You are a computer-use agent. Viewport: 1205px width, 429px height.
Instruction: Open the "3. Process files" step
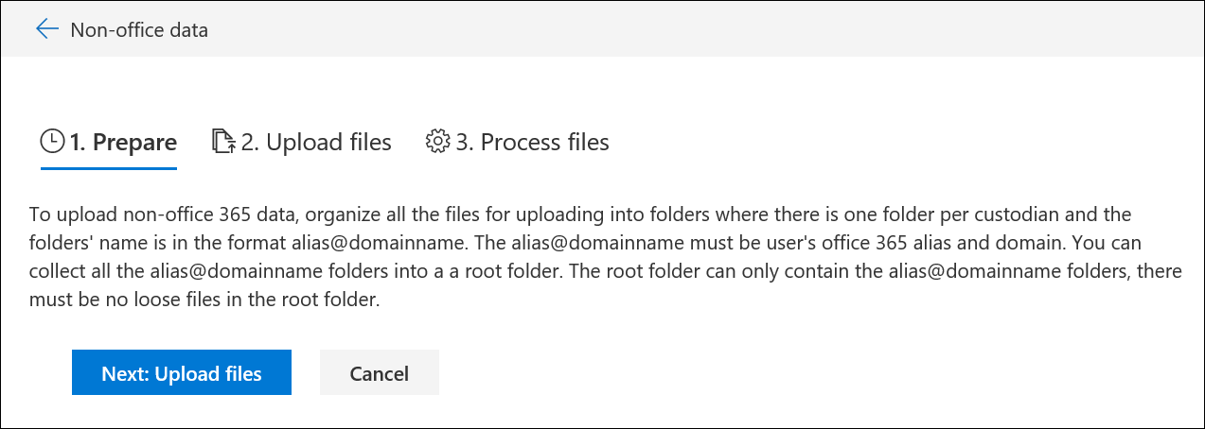[532, 143]
